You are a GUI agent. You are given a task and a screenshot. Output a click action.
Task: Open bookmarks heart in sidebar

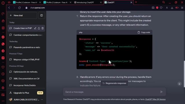click(3, 67)
